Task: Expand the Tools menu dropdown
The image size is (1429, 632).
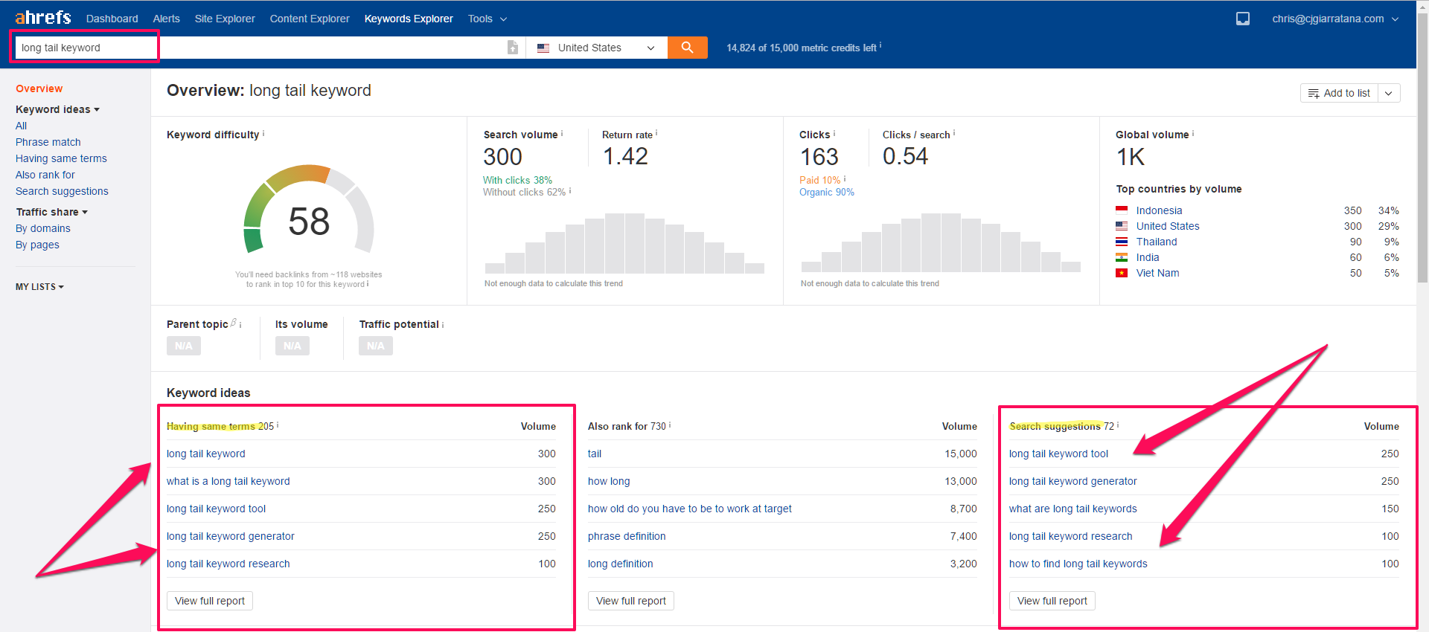Action: pos(487,19)
